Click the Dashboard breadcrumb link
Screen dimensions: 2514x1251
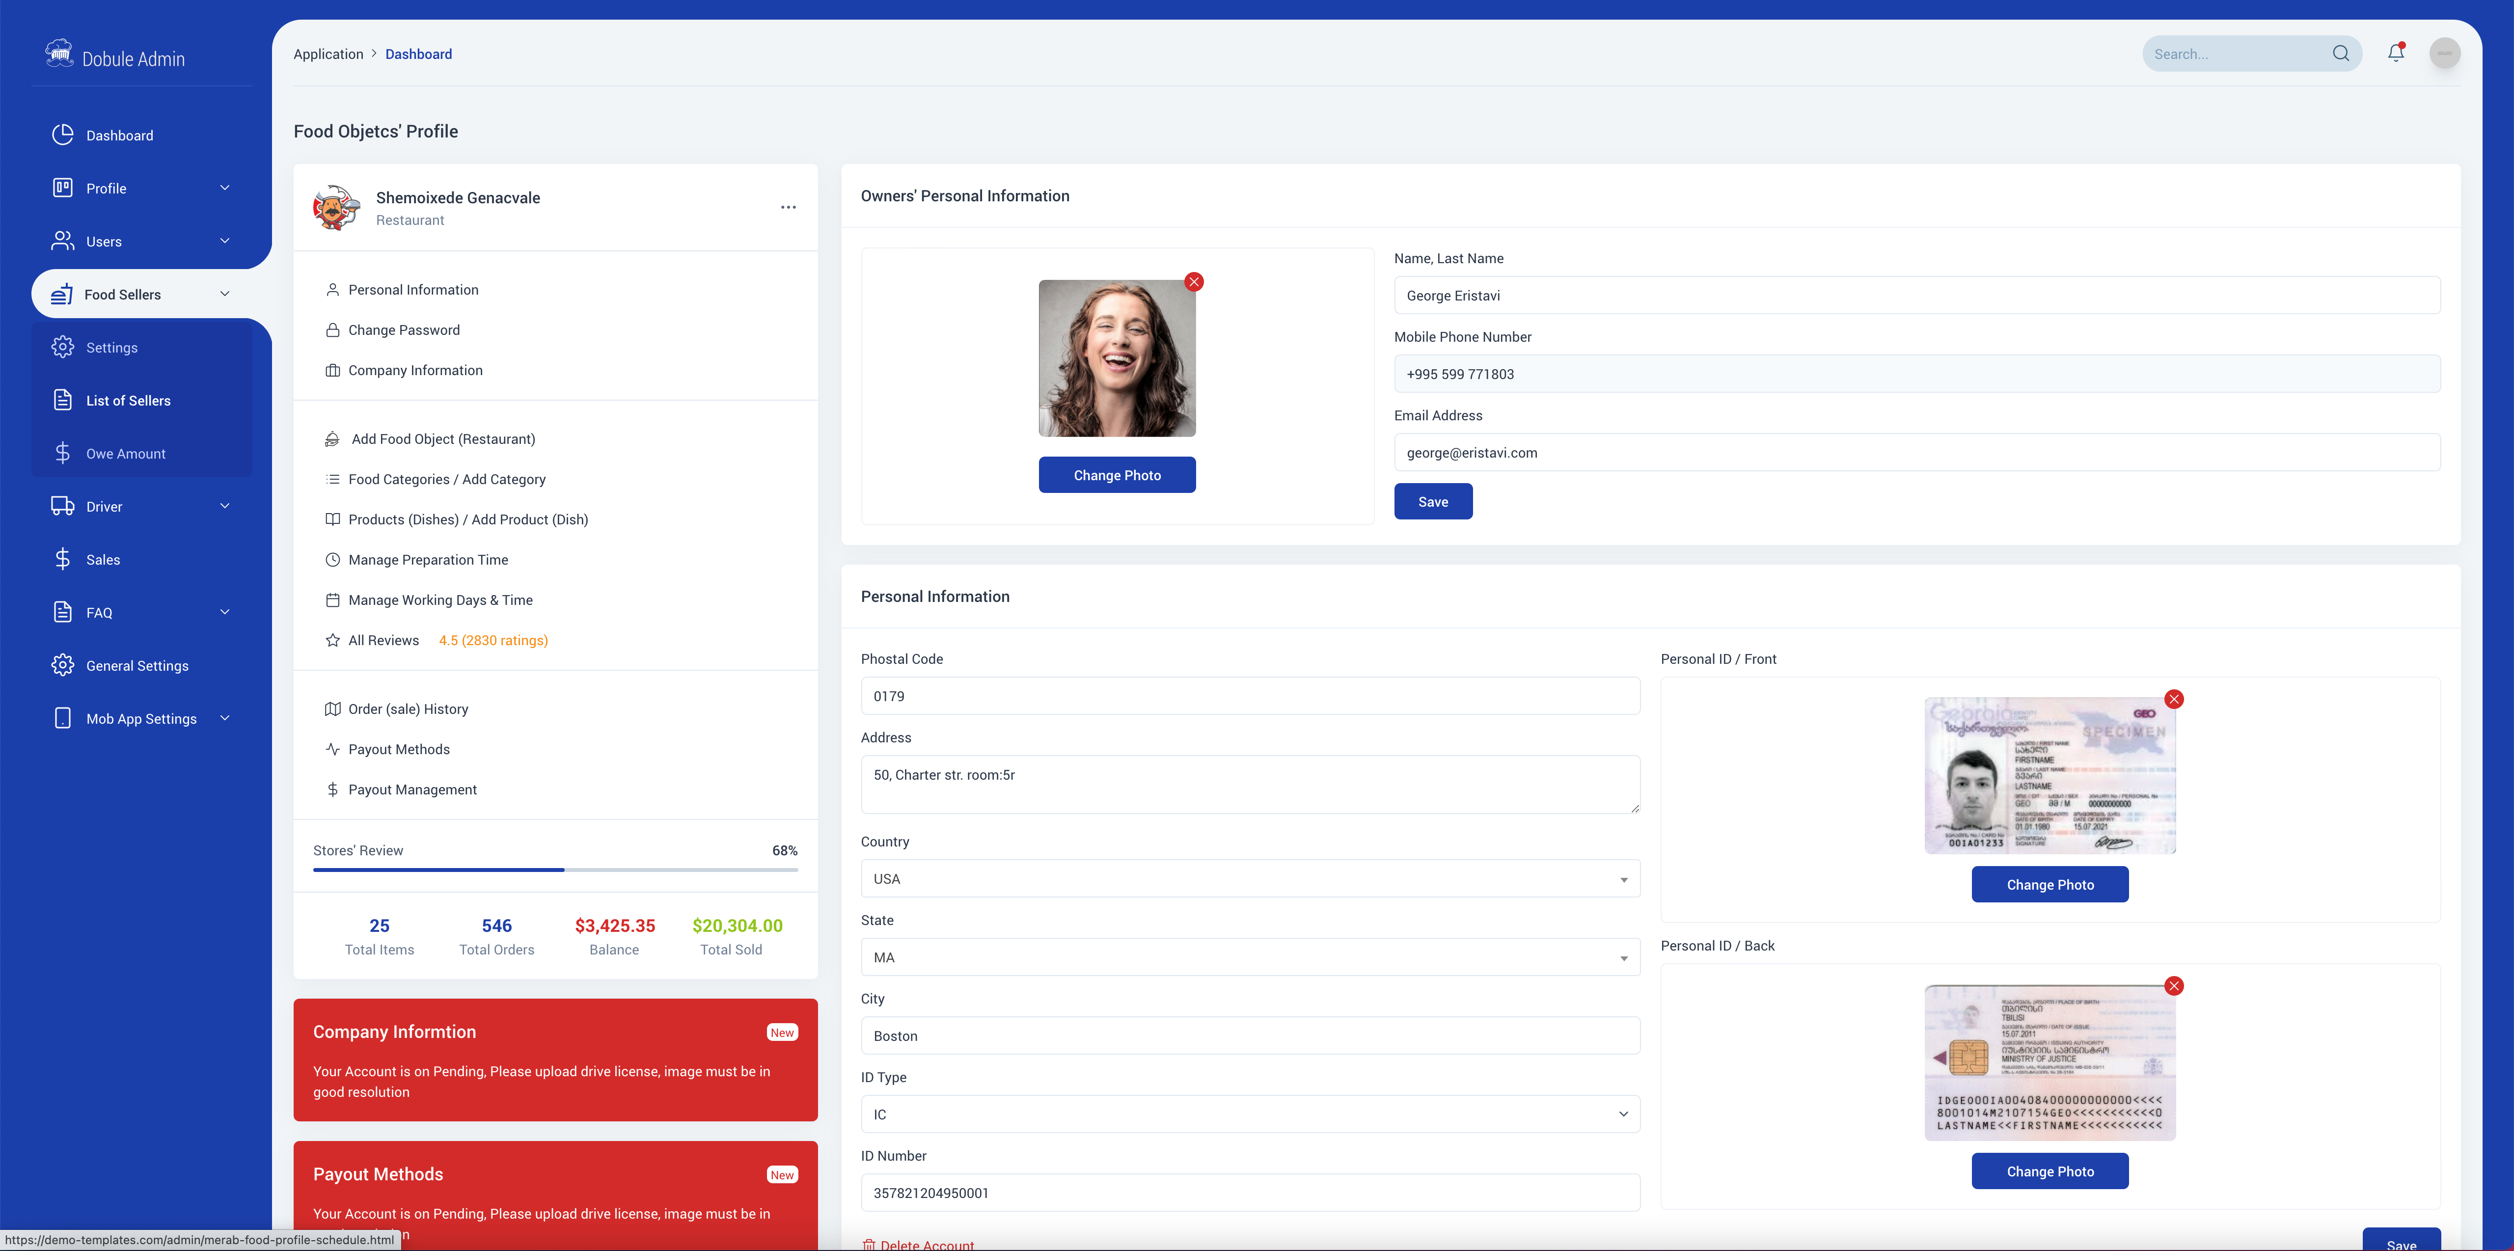point(418,54)
